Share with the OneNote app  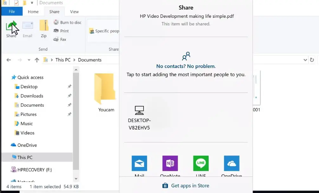pos(170,166)
